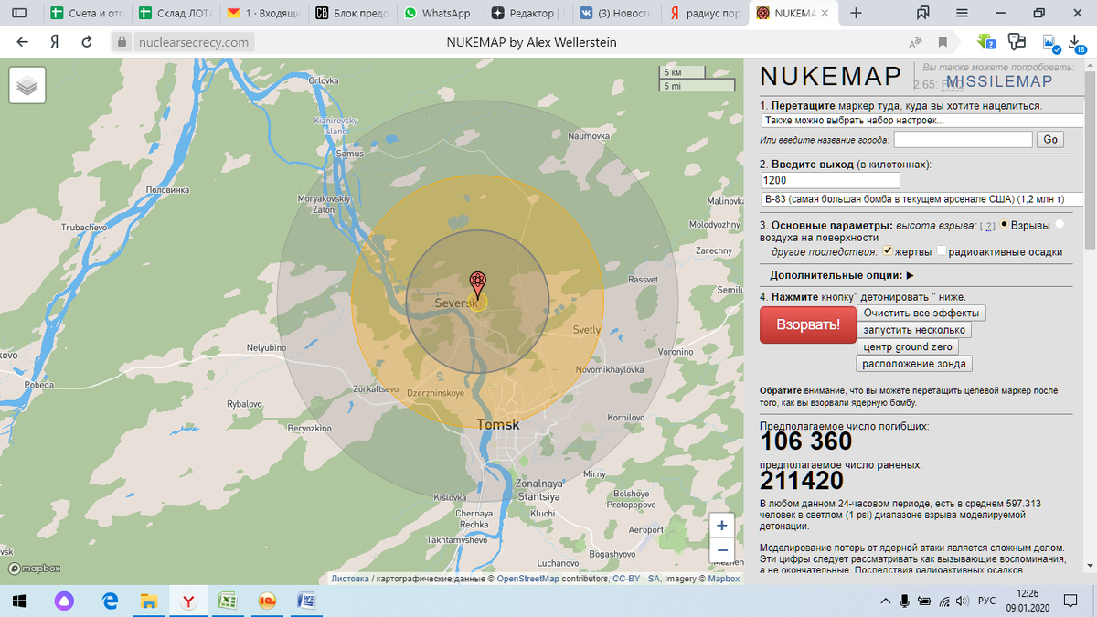Open the presets dropdown list

921,120
